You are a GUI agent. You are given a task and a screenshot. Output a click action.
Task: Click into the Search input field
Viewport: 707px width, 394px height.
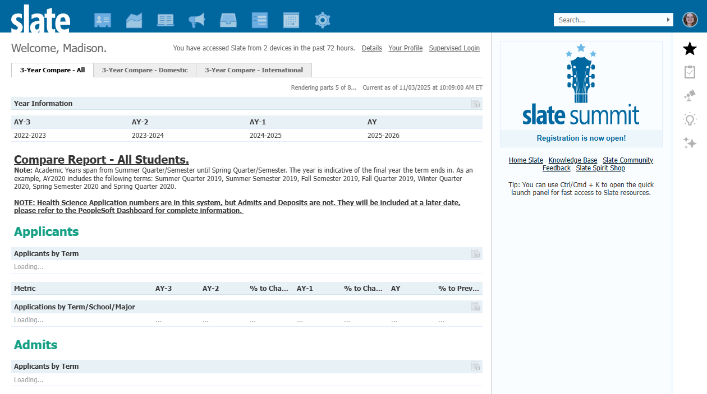[609, 20]
